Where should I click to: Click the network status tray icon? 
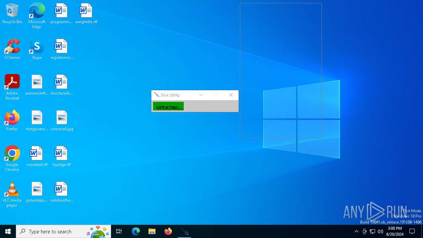tap(372, 231)
